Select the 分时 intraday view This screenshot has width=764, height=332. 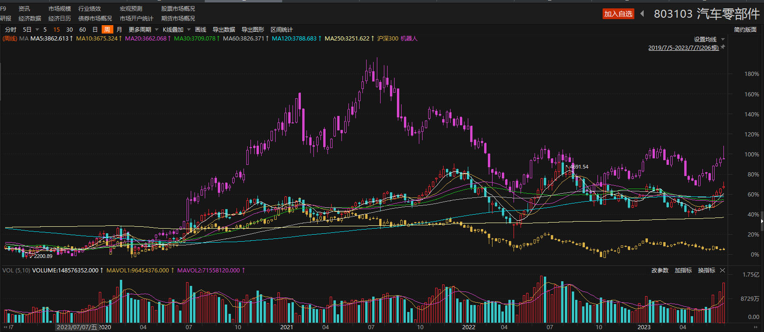pos(11,30)
